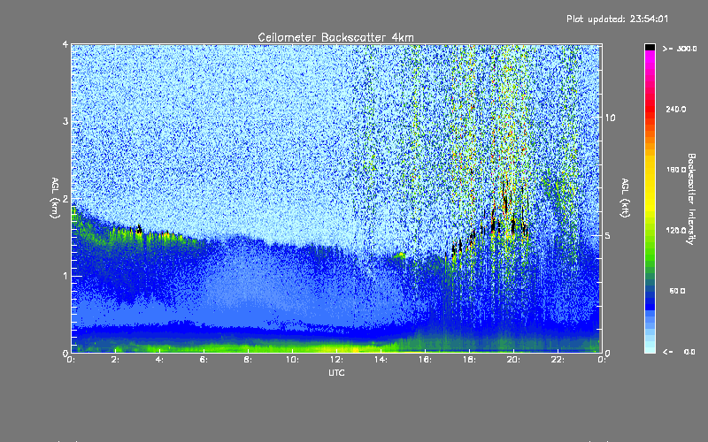
Task: Click the '10' kft tick label
Action: click(x=610, y=118)
